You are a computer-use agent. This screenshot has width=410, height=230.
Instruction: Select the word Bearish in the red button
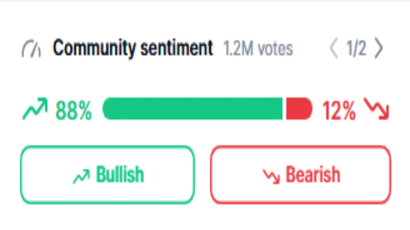click(313, 175)
